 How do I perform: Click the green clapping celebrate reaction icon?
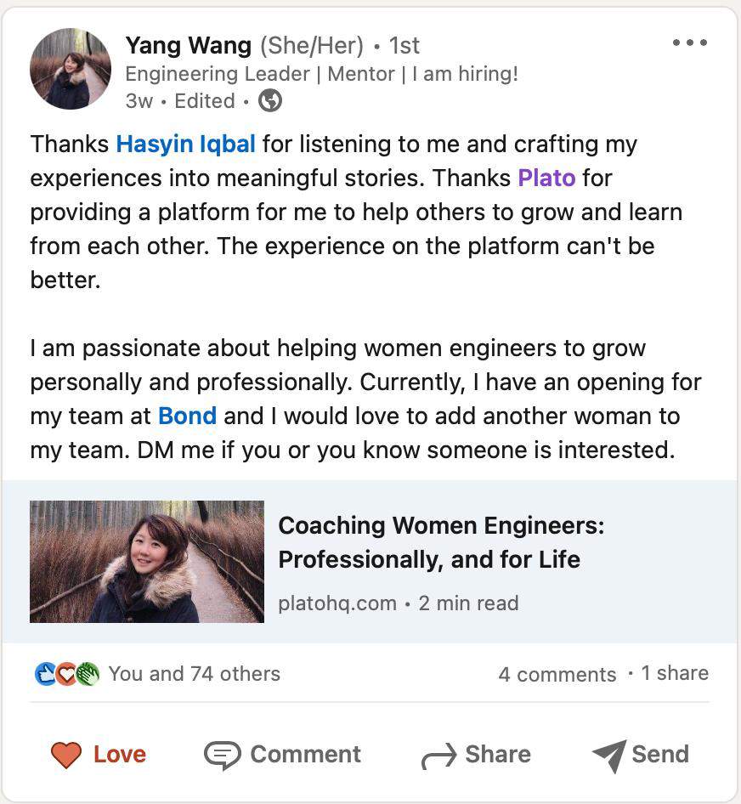tap(87, 674)
